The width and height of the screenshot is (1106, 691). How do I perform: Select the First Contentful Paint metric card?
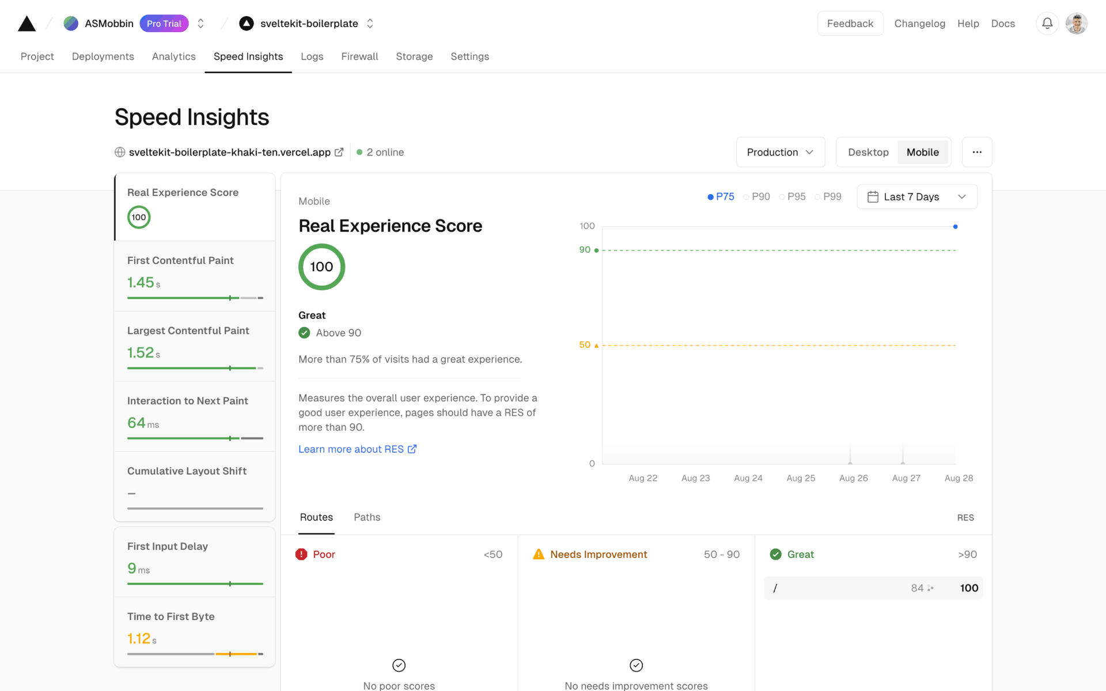tap(195, 276)
